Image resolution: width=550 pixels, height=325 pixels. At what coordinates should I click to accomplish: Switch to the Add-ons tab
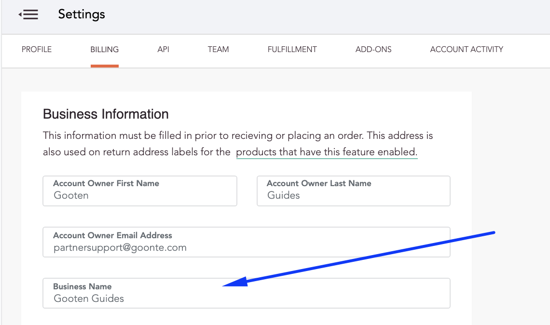pyautogui.click(x=373, y=49)
